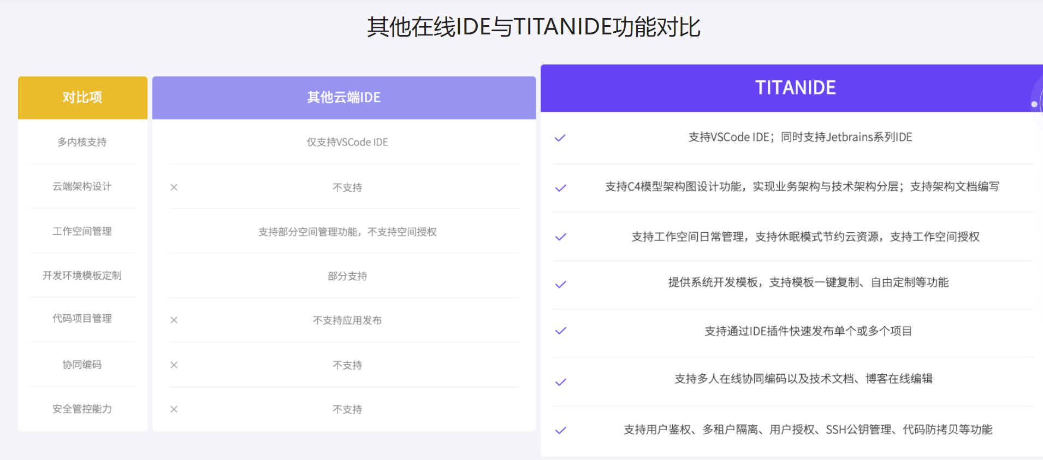This screenshot has height=460, width=1043.
Task: Click the 工作空间管理 comparison item
Action: click(82, 231)
